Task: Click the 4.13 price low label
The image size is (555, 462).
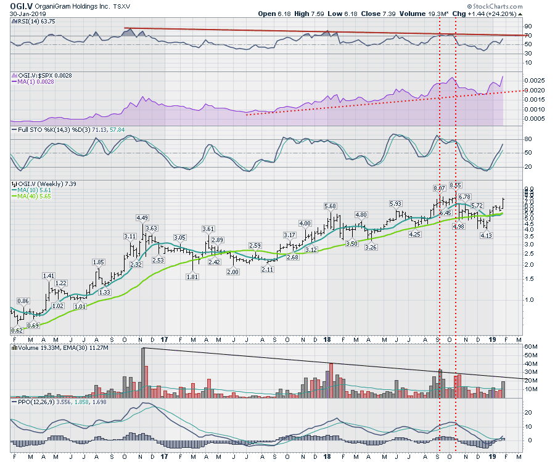Action: click(486, 235)
